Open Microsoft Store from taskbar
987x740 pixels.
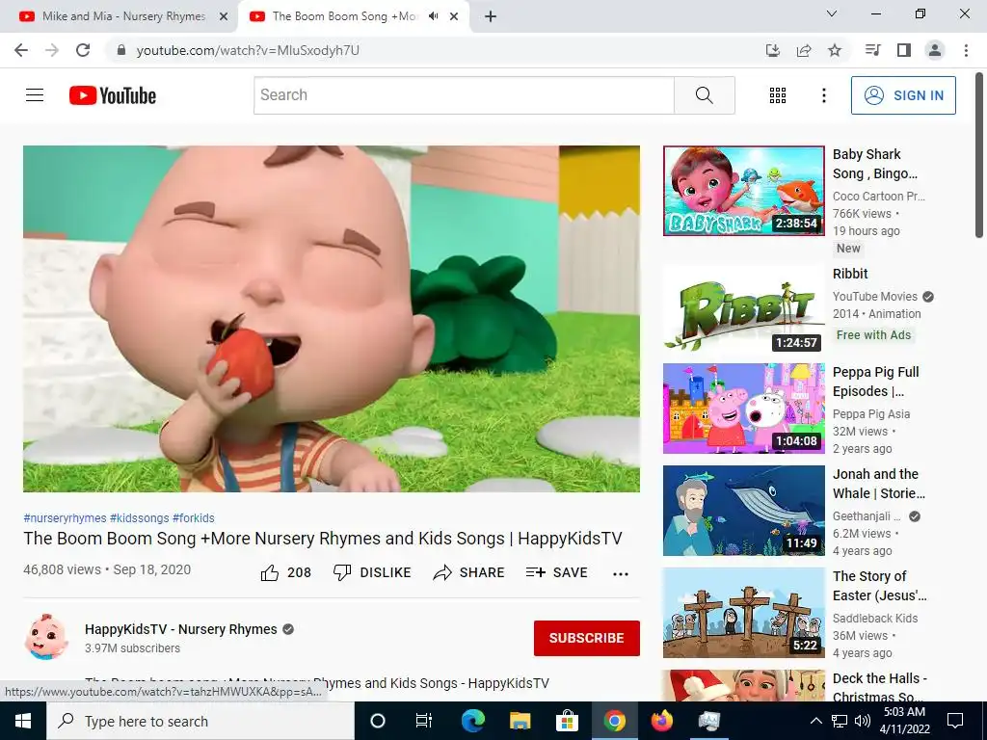click(x=567, y=721)
